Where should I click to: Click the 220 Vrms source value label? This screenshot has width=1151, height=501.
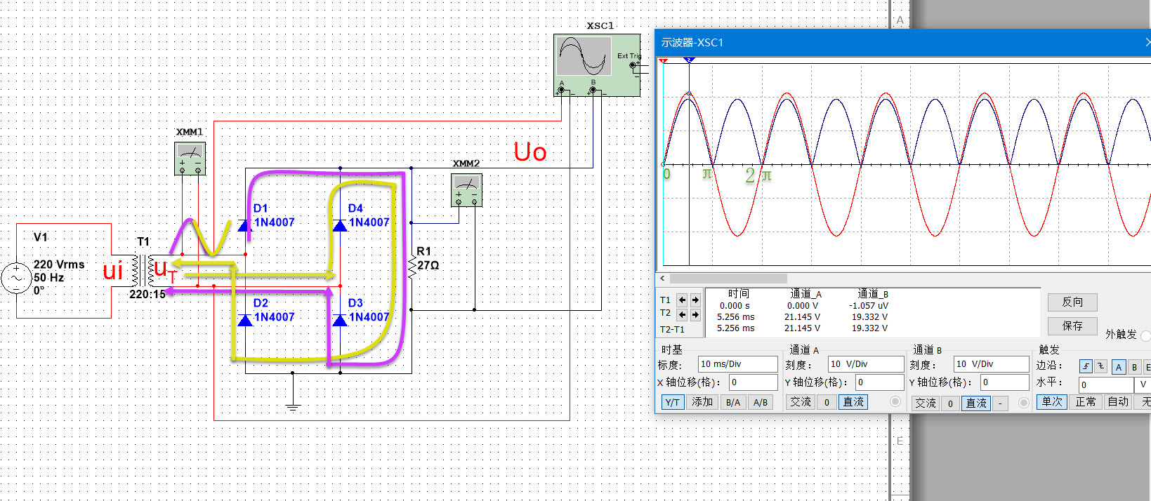pos(59,265)
